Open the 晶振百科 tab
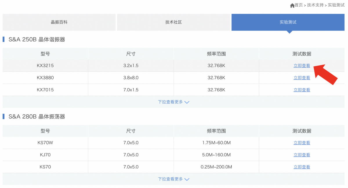This screenshot has width=348, height=188. (59, 22)
